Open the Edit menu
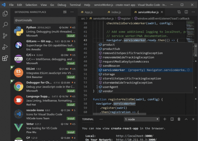The image size is (198, 141). [19, 5]
